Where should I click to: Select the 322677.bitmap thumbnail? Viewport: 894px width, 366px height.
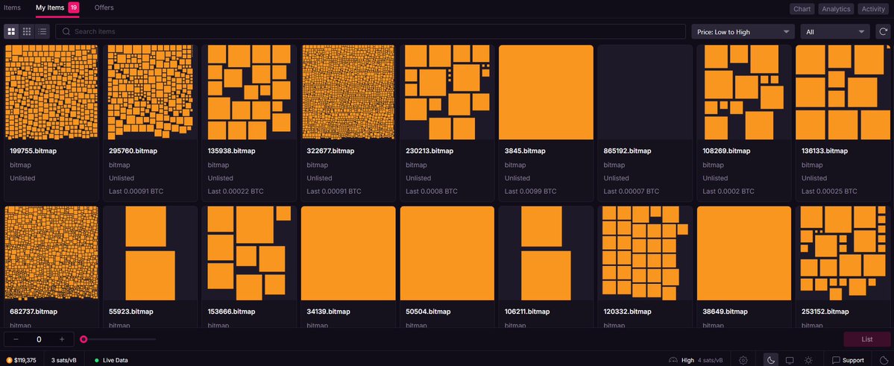(x=348, y=92)
